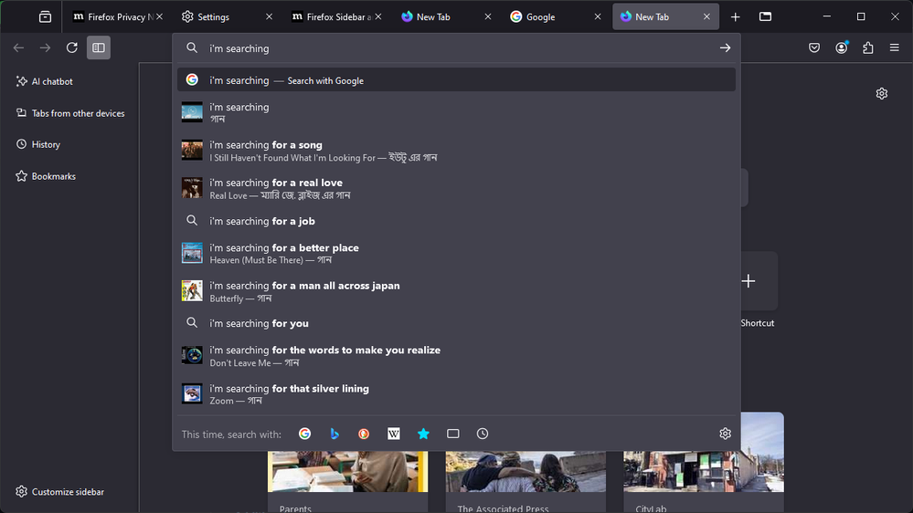
Task: Open Tabs from other devices
Action: (69, 113)
